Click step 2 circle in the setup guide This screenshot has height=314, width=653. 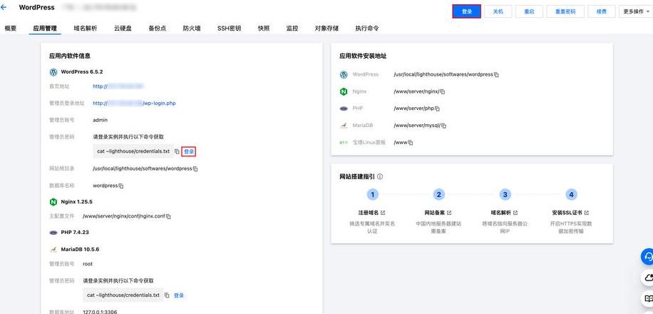438,194
